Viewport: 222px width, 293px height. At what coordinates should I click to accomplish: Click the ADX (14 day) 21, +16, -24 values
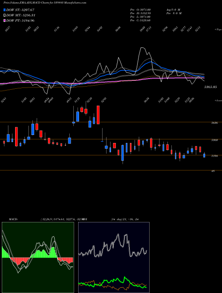(x=125, y=219)
